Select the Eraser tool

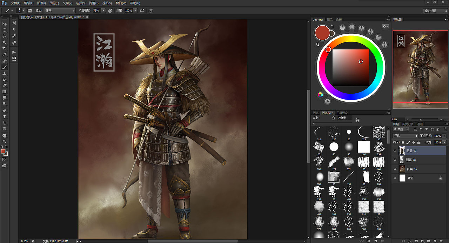[x=5, y=85]
